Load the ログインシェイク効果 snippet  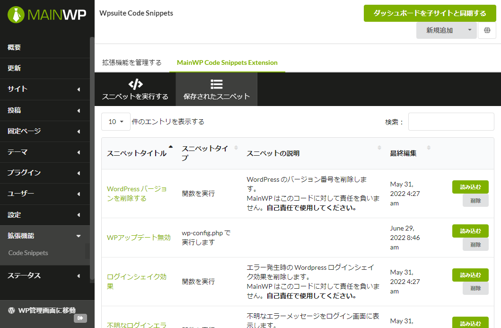pyautogui.click(x=470, y=275)
